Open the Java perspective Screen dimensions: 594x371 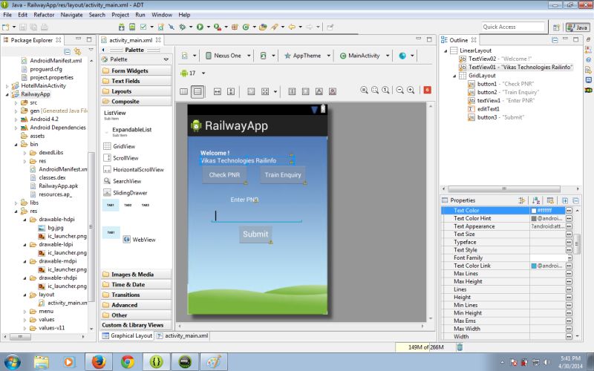(578, 27)
